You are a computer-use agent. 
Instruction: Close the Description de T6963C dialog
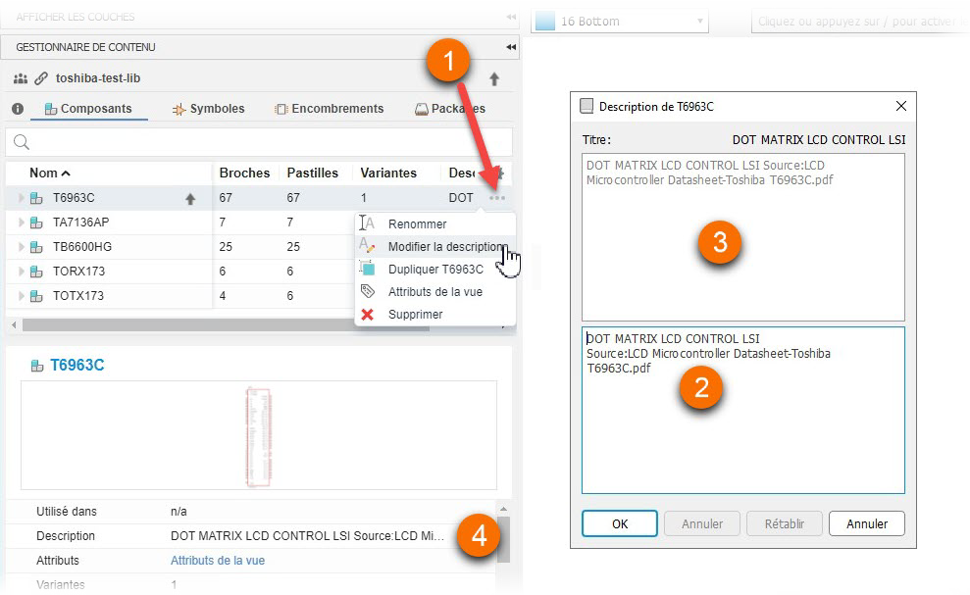(901, 107)
